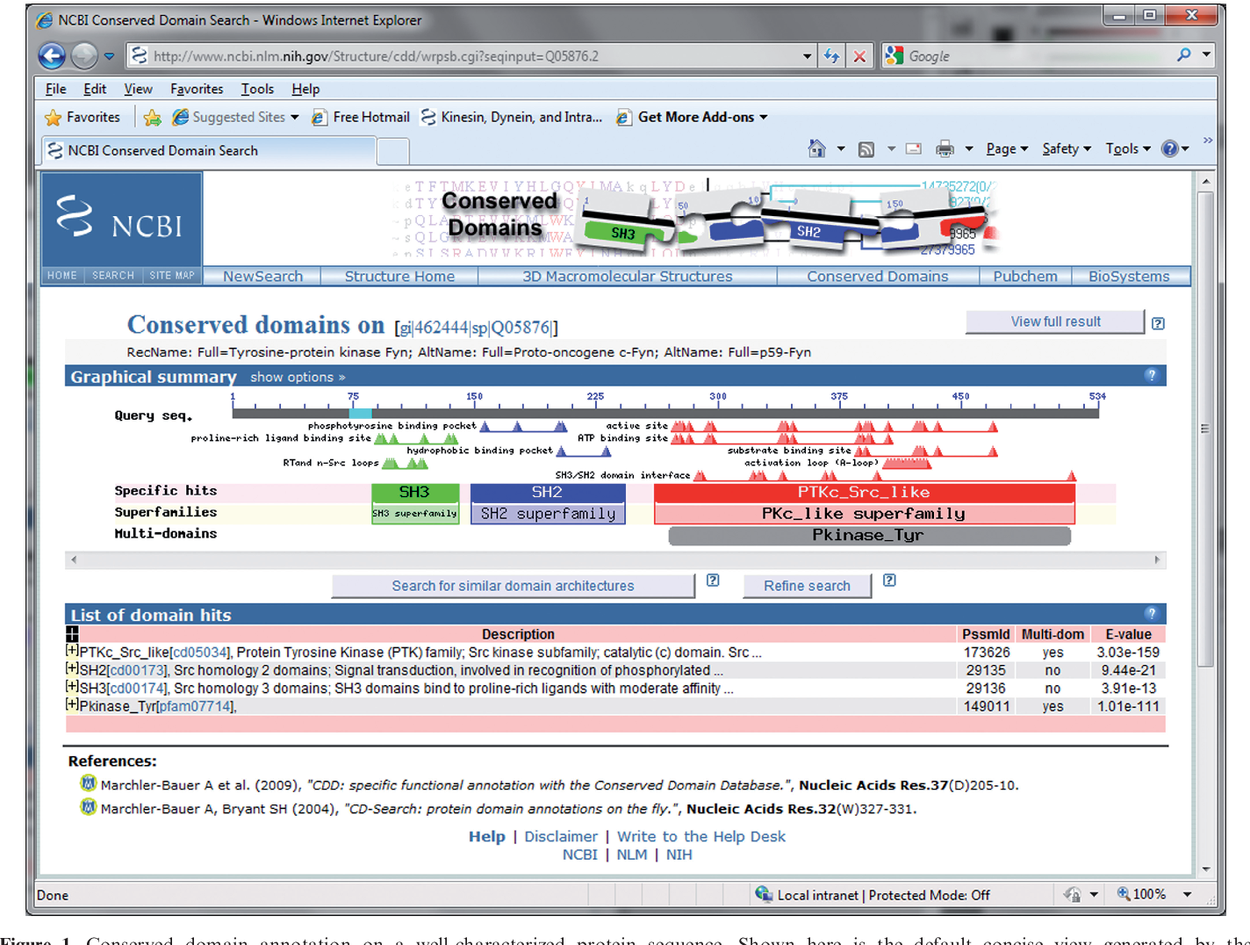Open the cd00173 SH2 accession link

pos(137,670)
